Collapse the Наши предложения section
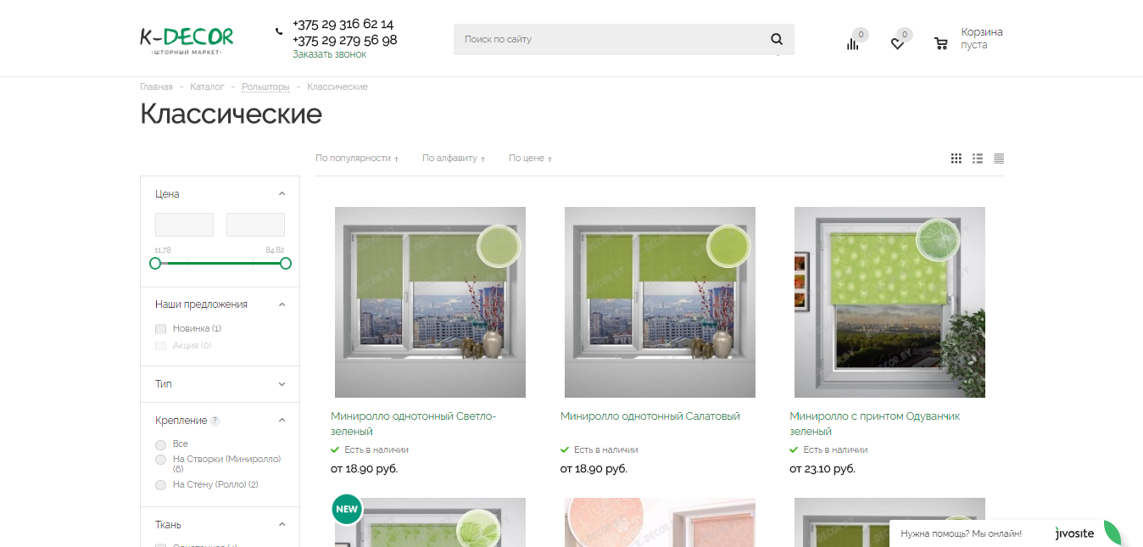The width and height of the screenshot is (1143, 547). (282, 304)
